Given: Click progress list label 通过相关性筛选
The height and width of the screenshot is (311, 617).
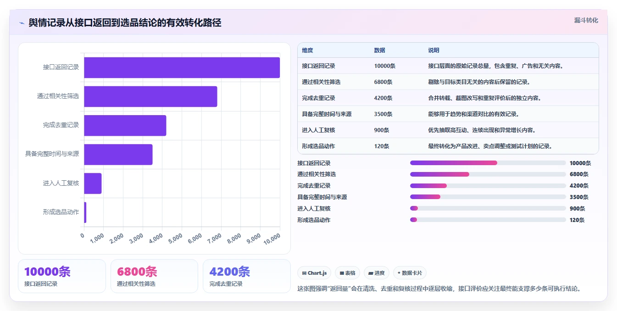Looking at the screenshot, I should click(317, 174).
